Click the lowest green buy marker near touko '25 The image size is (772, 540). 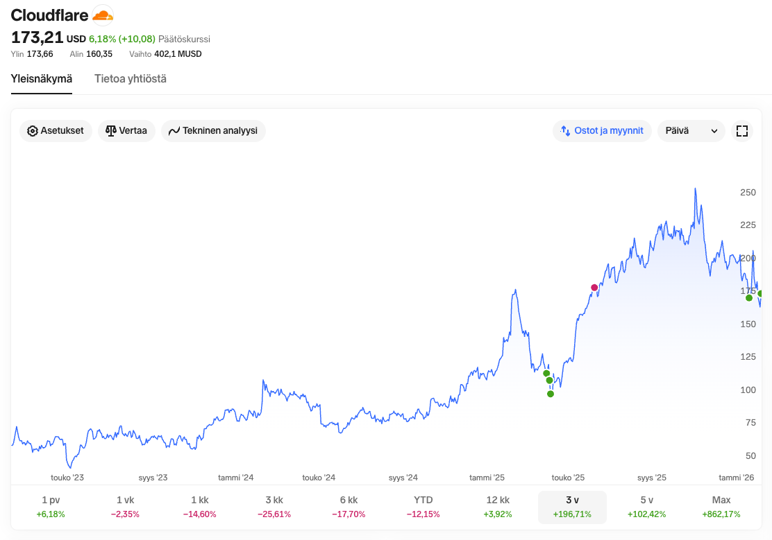[x=551, y=394]
